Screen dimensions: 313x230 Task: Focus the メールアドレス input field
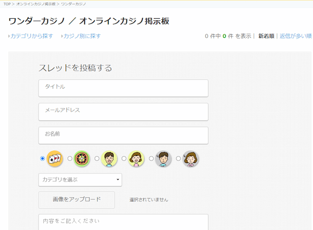click(123, 111)
